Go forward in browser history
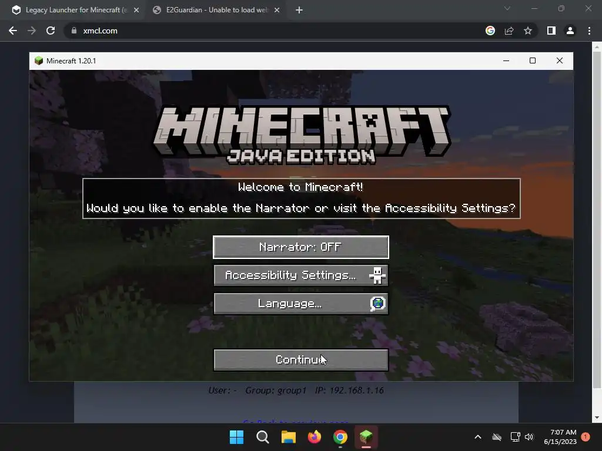 (x=32, y=31)
